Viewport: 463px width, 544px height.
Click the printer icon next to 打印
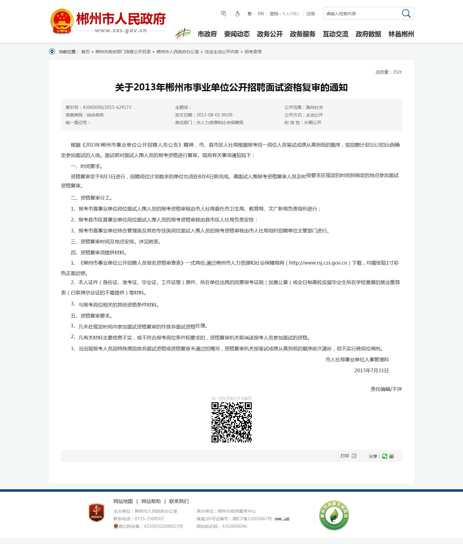coord(354,456)
